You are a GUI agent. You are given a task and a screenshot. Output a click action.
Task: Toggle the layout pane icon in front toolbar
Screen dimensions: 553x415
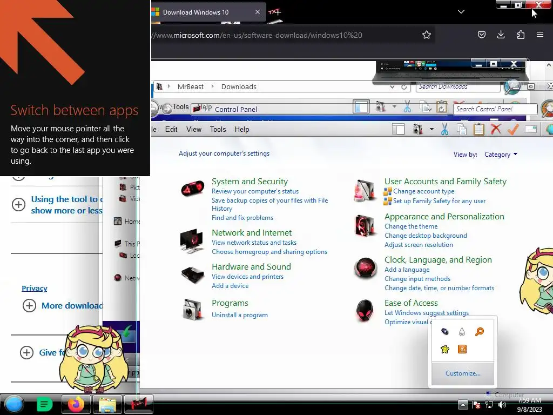(x=399, y=130)
